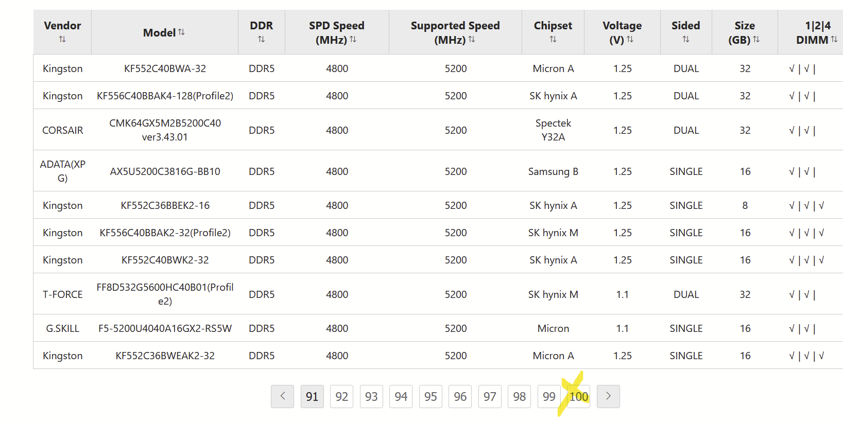843x423 pixels.
Task: Switch to page 97
Action: (490, 396)
